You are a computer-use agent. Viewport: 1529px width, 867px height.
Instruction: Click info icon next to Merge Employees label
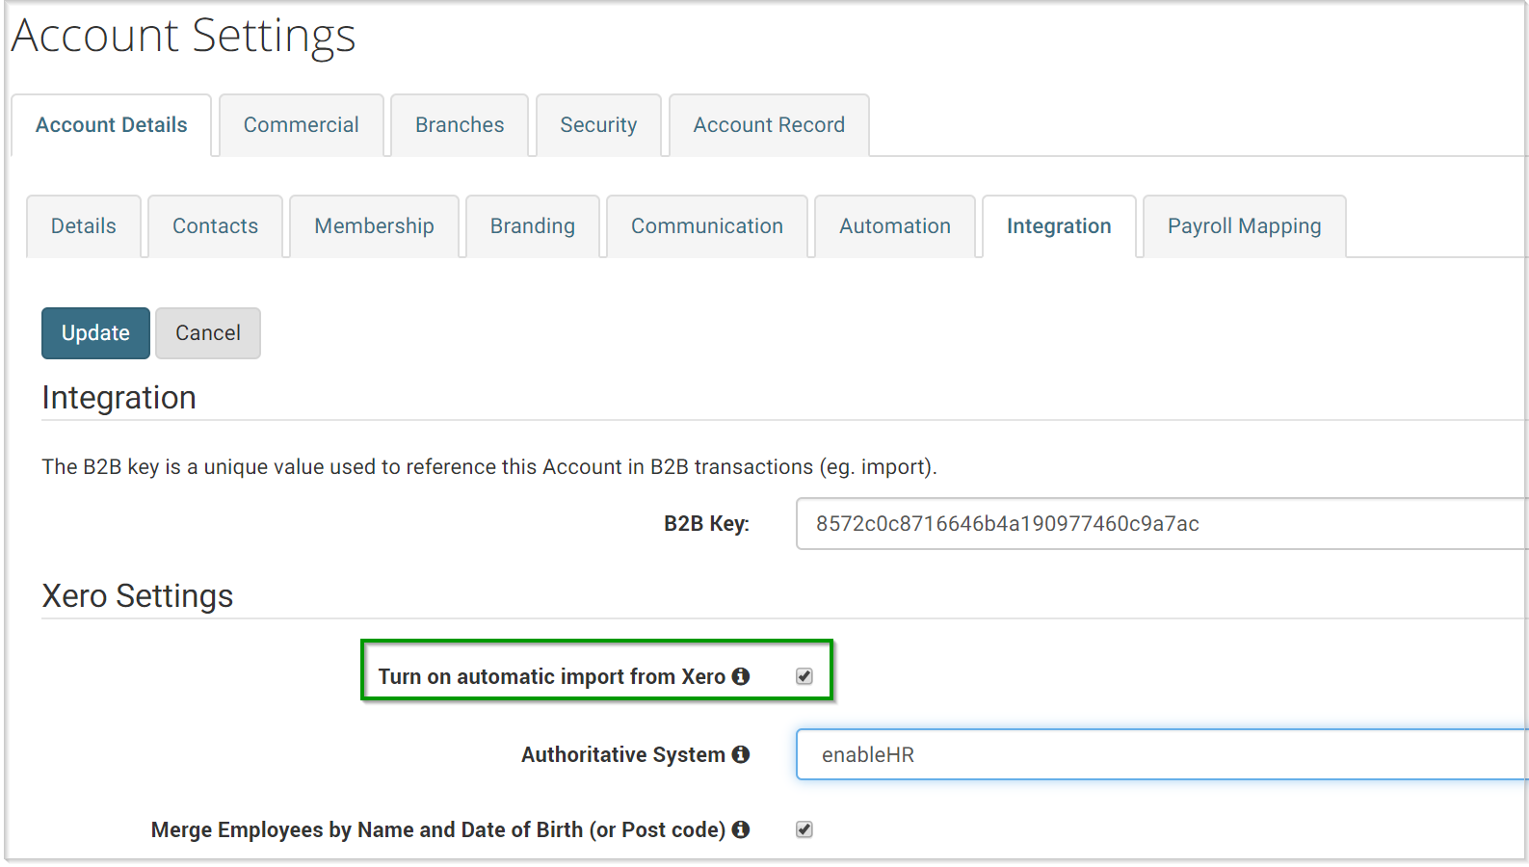click(x=740, y=829)
